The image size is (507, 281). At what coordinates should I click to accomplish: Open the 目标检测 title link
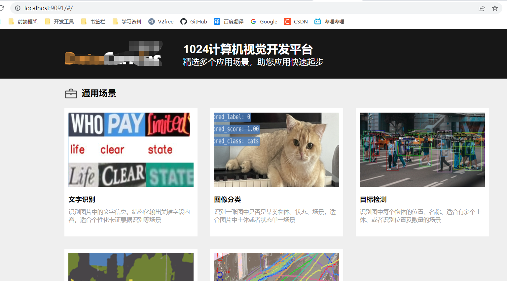[x=373, y=199]
